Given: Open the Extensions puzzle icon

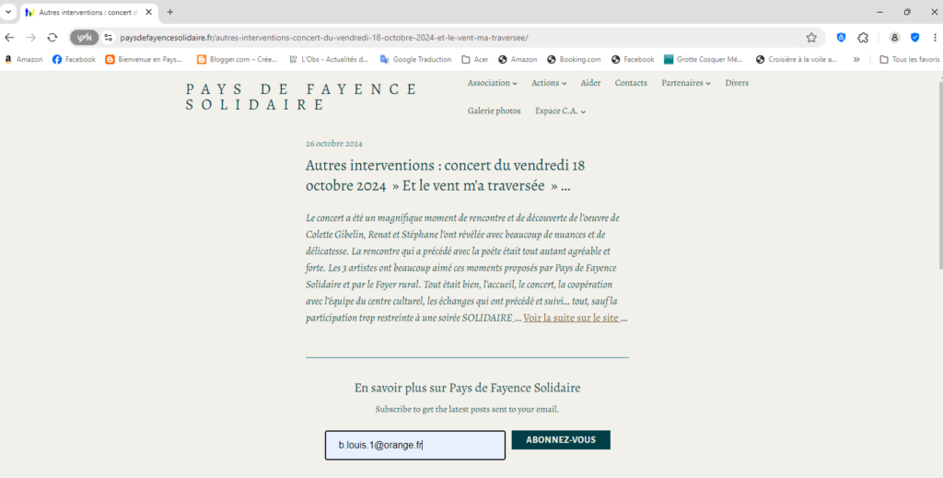Looking at the screenshot, I should pyautogui.click(x=863, y=38).
